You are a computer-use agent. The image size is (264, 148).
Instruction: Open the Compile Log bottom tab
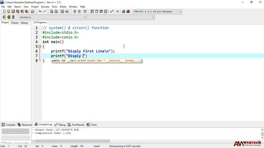(43, 124)
